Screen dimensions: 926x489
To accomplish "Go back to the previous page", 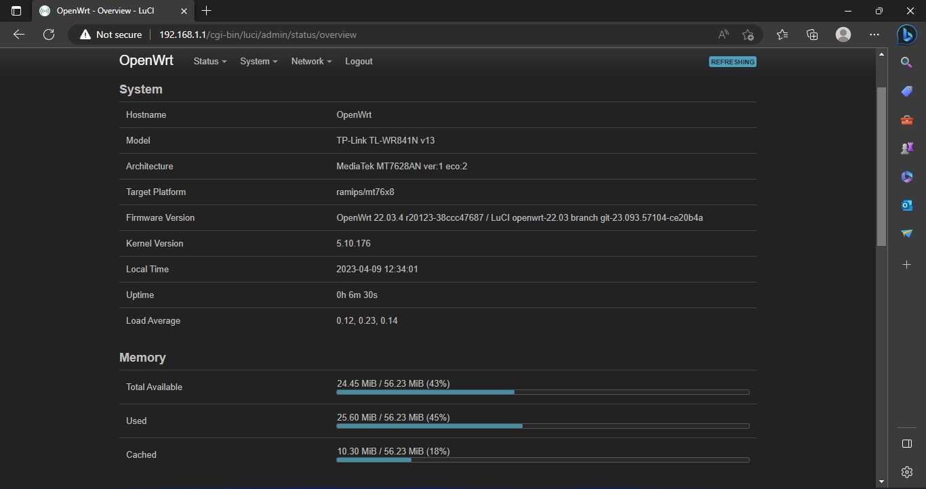I will [19, 35].
